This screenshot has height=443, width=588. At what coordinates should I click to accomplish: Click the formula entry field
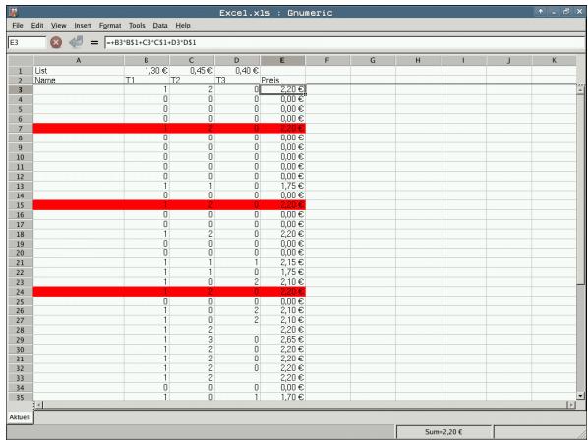pyautogui.click(x=345, y=42)
